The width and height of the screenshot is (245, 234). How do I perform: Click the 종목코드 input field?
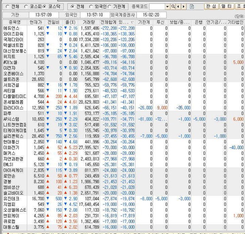pos(157,7)
